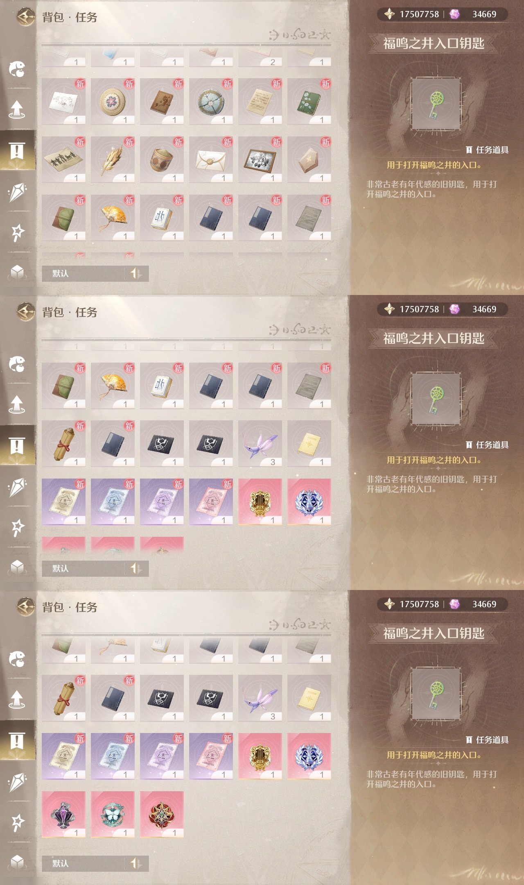Select the paper with dancing silhouettes

(63, 160)
